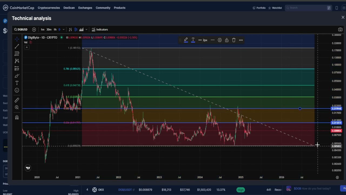Click the 0.019948 price line label
346x195 pixels.
point(337,109)
